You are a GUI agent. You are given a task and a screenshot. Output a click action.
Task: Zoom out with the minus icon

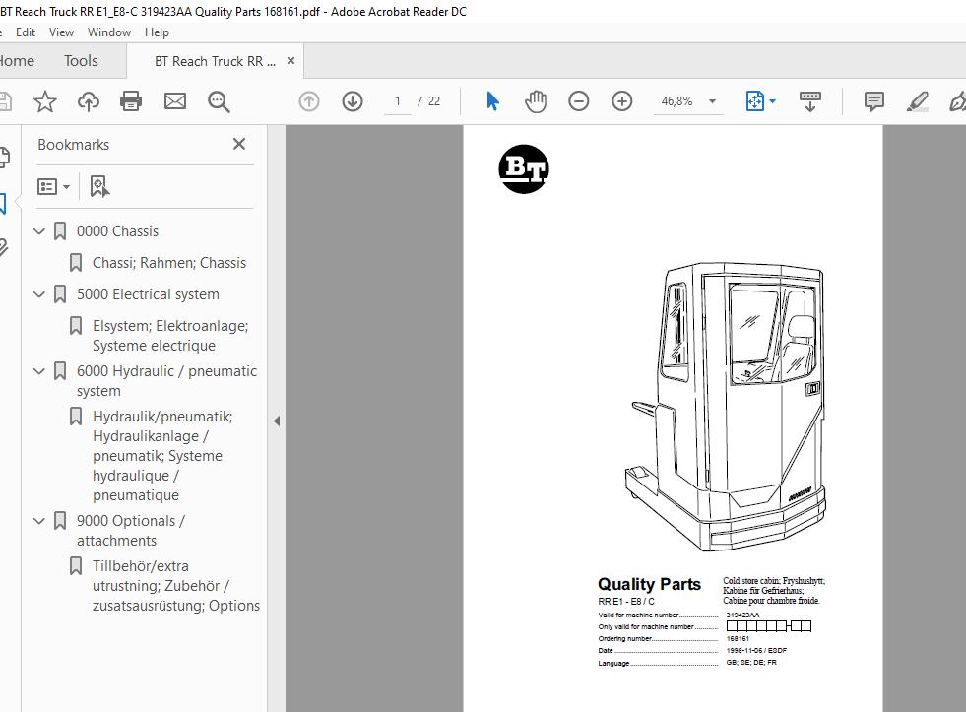(579, 101)
